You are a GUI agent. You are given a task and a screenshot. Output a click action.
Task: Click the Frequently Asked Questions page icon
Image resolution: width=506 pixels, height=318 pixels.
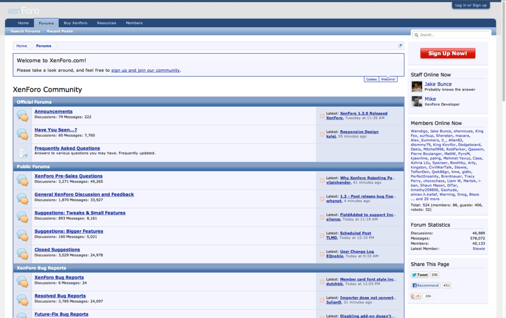tap(23, 152)
